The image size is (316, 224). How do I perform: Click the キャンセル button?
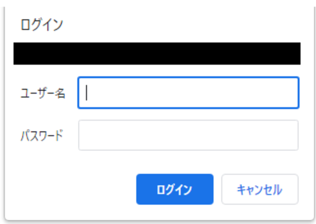tap(260, 189)
